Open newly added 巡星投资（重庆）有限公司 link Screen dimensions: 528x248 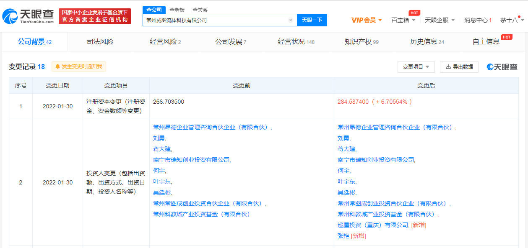(373, 225)
